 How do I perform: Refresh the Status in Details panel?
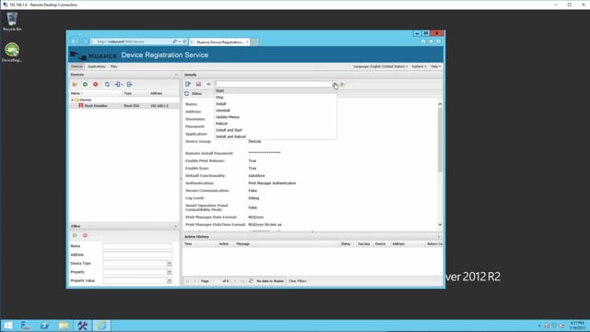tap(186, 93)
